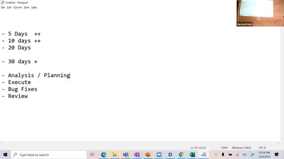Click the horizontal scrollbar right arrow

coord(278,143)
